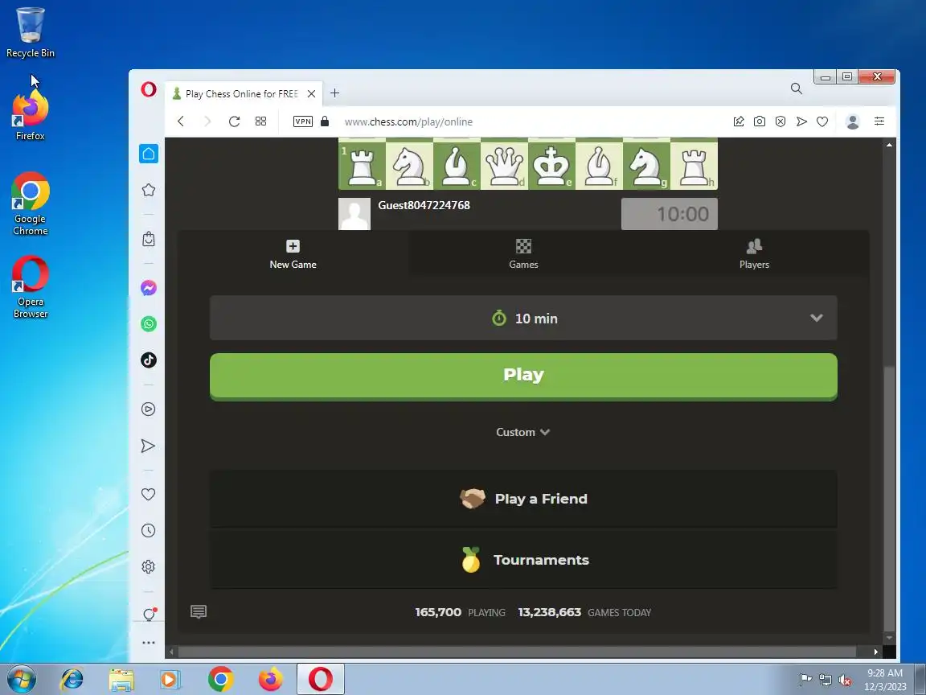This screenshot has height=695, width=926.
Task: Open Windows Explorer from taskbar
Action: pos(121,679)
